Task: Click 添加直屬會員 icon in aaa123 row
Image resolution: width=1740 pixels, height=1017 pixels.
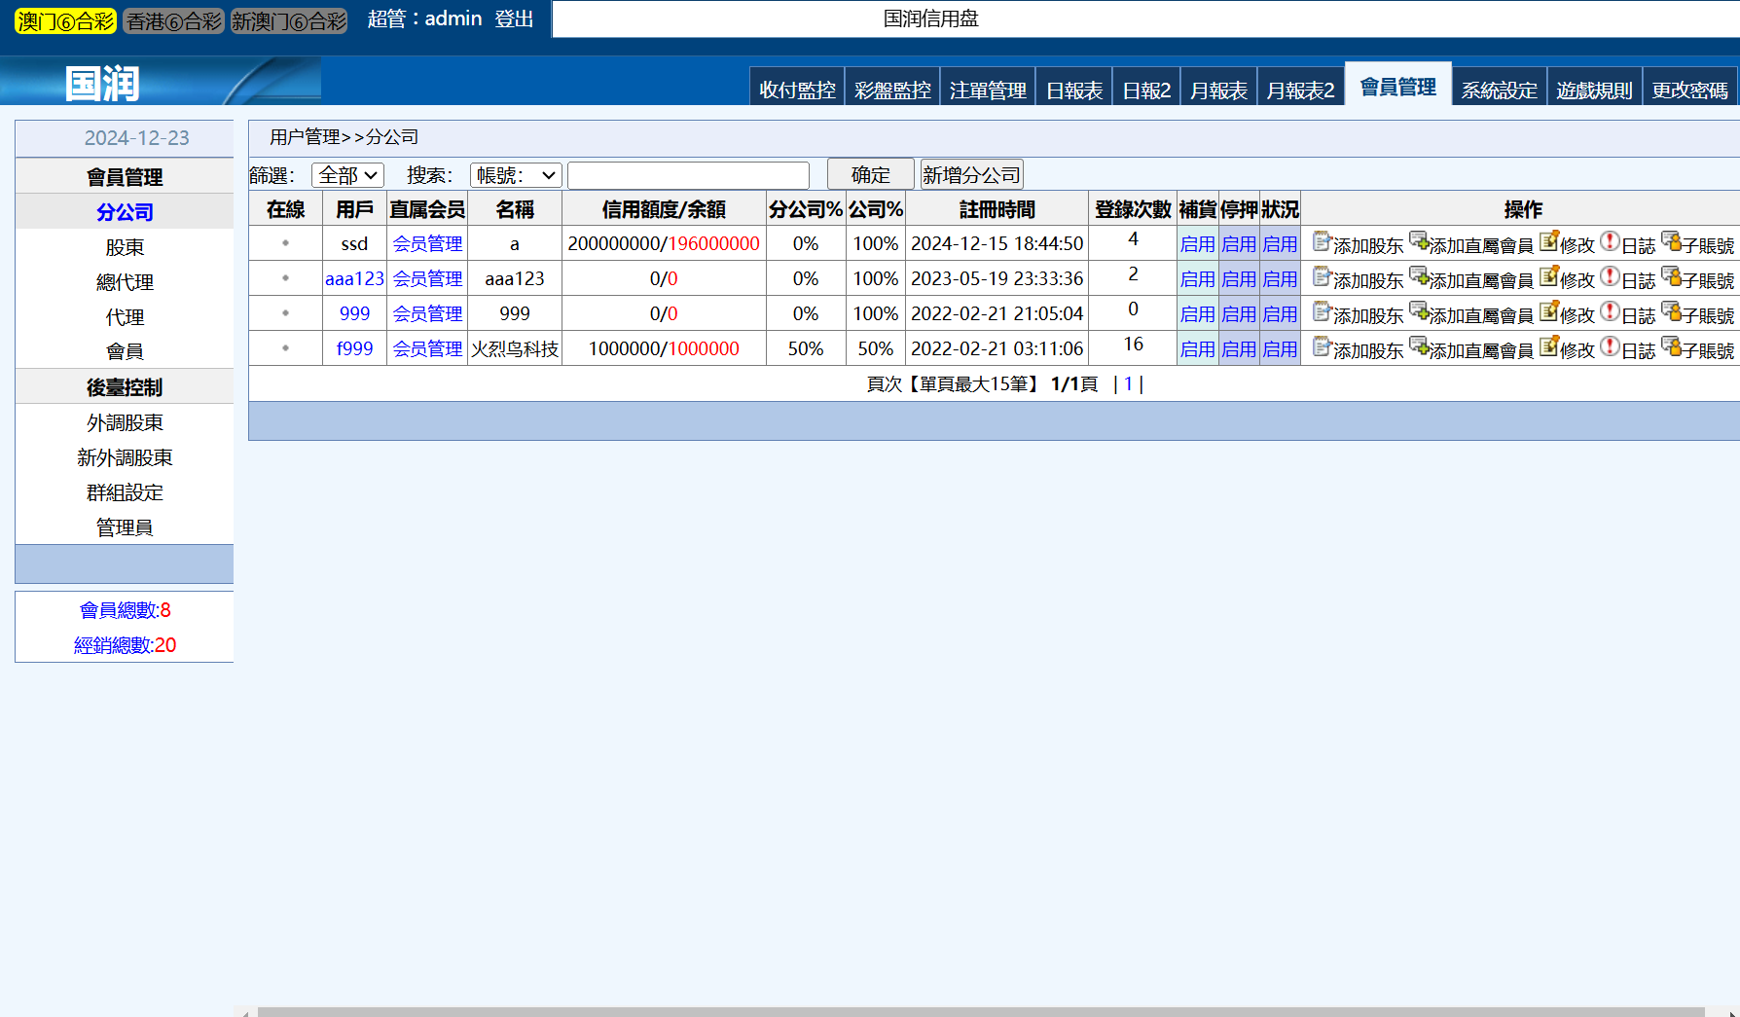Action: click(x=1419, y=276)
